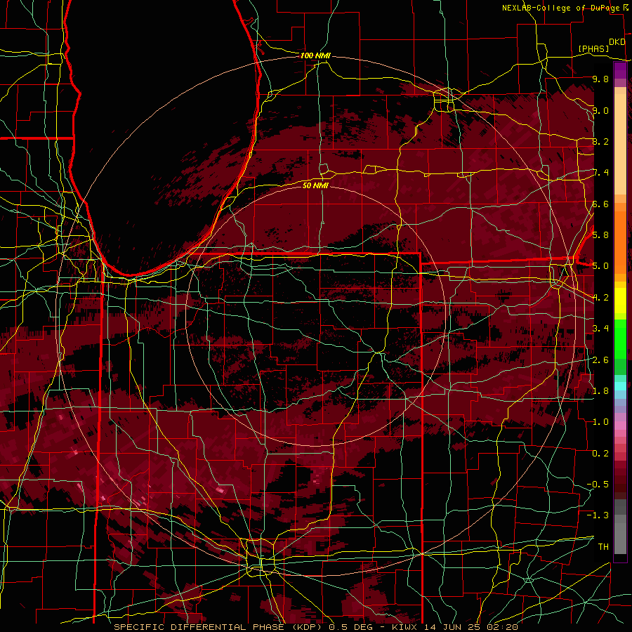Click the purple top segment of the color bar

620,71
